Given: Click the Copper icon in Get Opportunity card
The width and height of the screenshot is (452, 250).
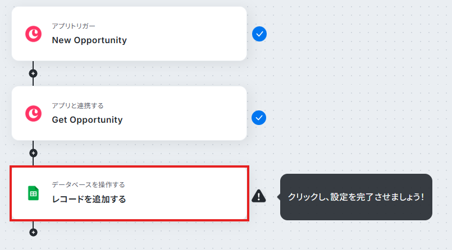Looking at the screenshot, I should click(x=33, y=113).
